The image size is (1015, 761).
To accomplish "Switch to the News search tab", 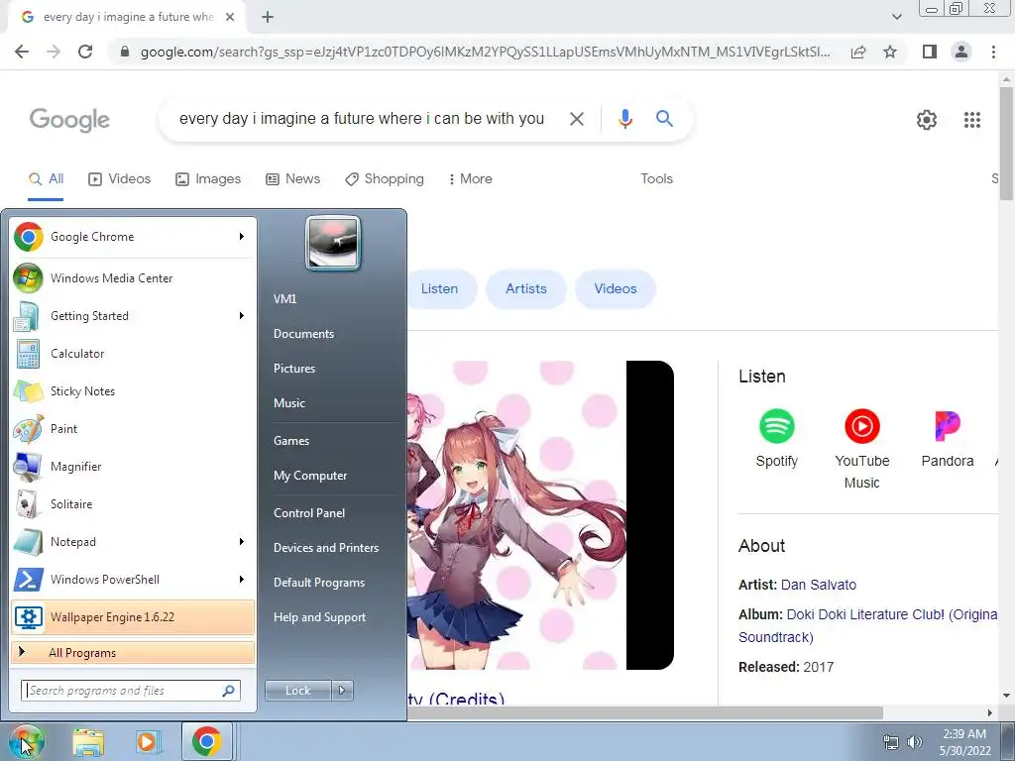I will click(293, 178).
